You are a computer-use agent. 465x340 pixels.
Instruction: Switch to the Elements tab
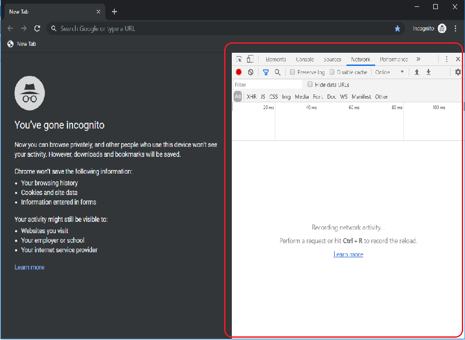(x=276, y=60)
